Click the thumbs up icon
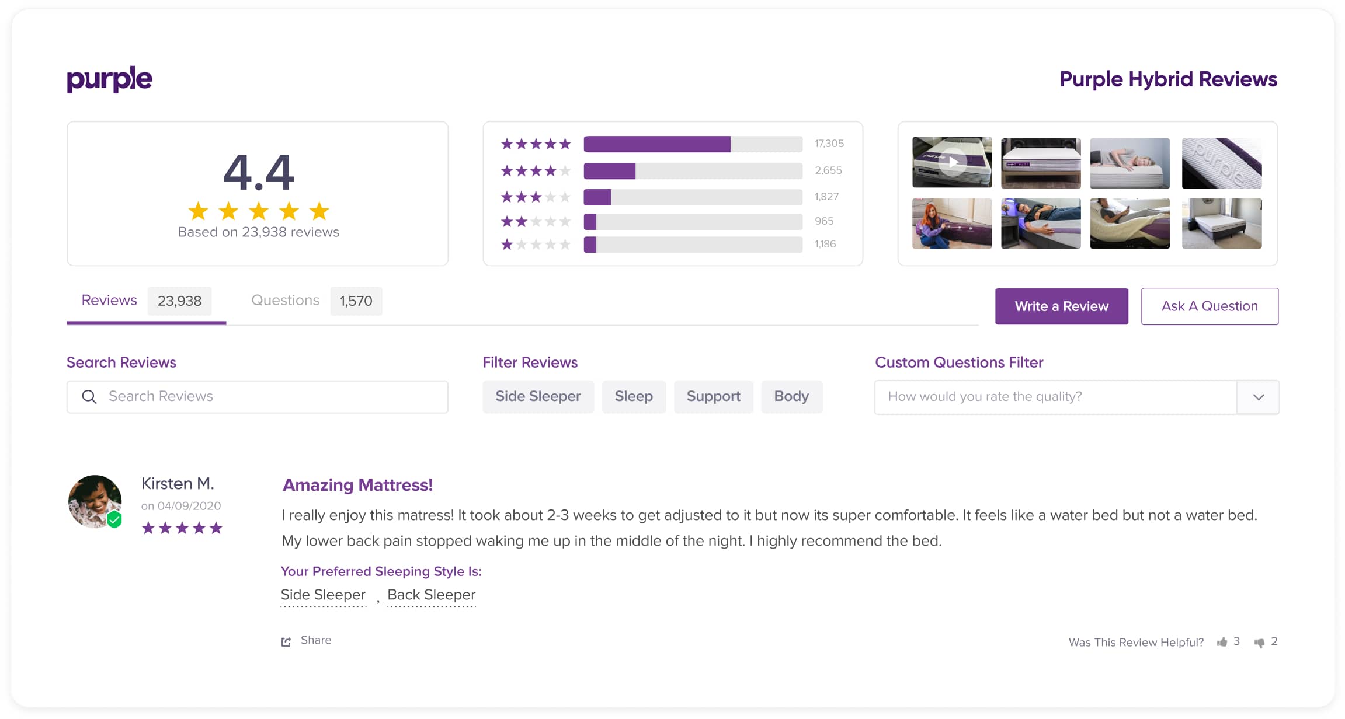 (1222, 642)
